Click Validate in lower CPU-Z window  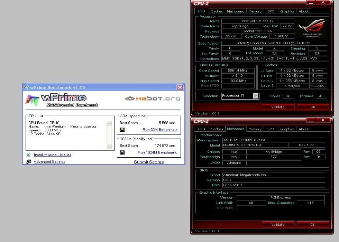click(278, 224)
